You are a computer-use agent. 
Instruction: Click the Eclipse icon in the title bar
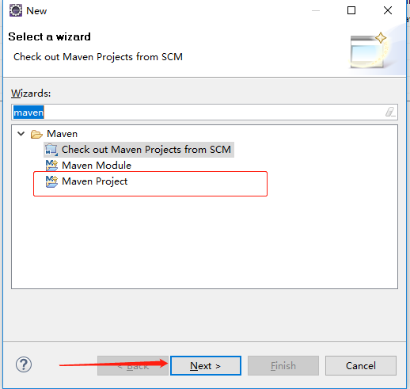[16, 10]
